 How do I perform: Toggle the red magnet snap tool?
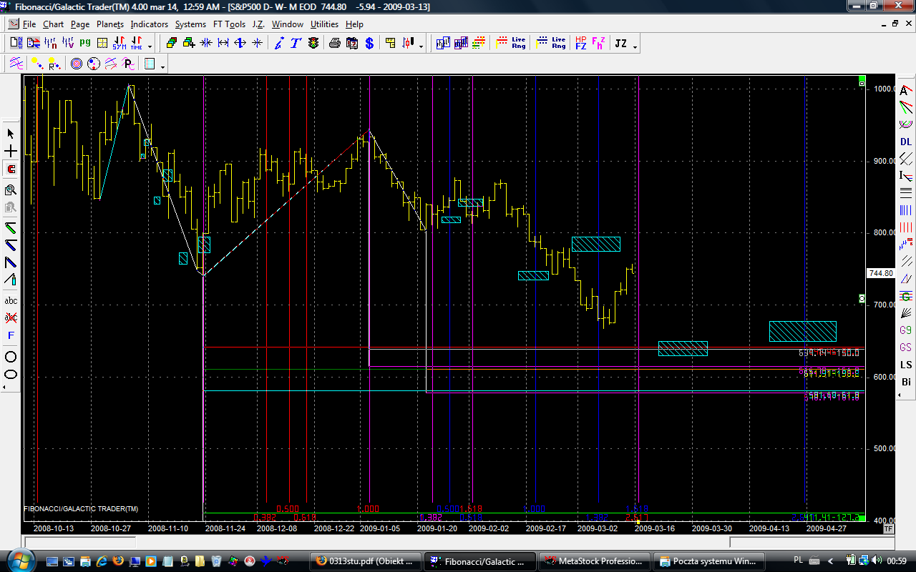[x=11, y=169]
